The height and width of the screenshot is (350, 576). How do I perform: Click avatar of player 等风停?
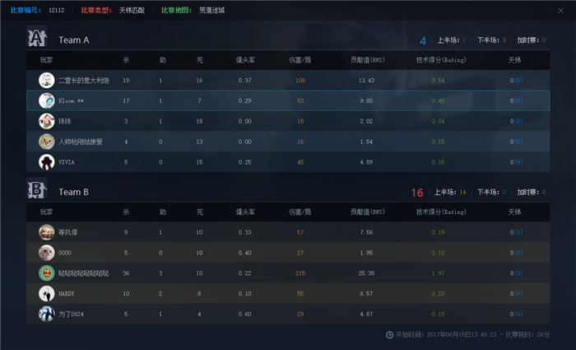[x=46, y=232]
